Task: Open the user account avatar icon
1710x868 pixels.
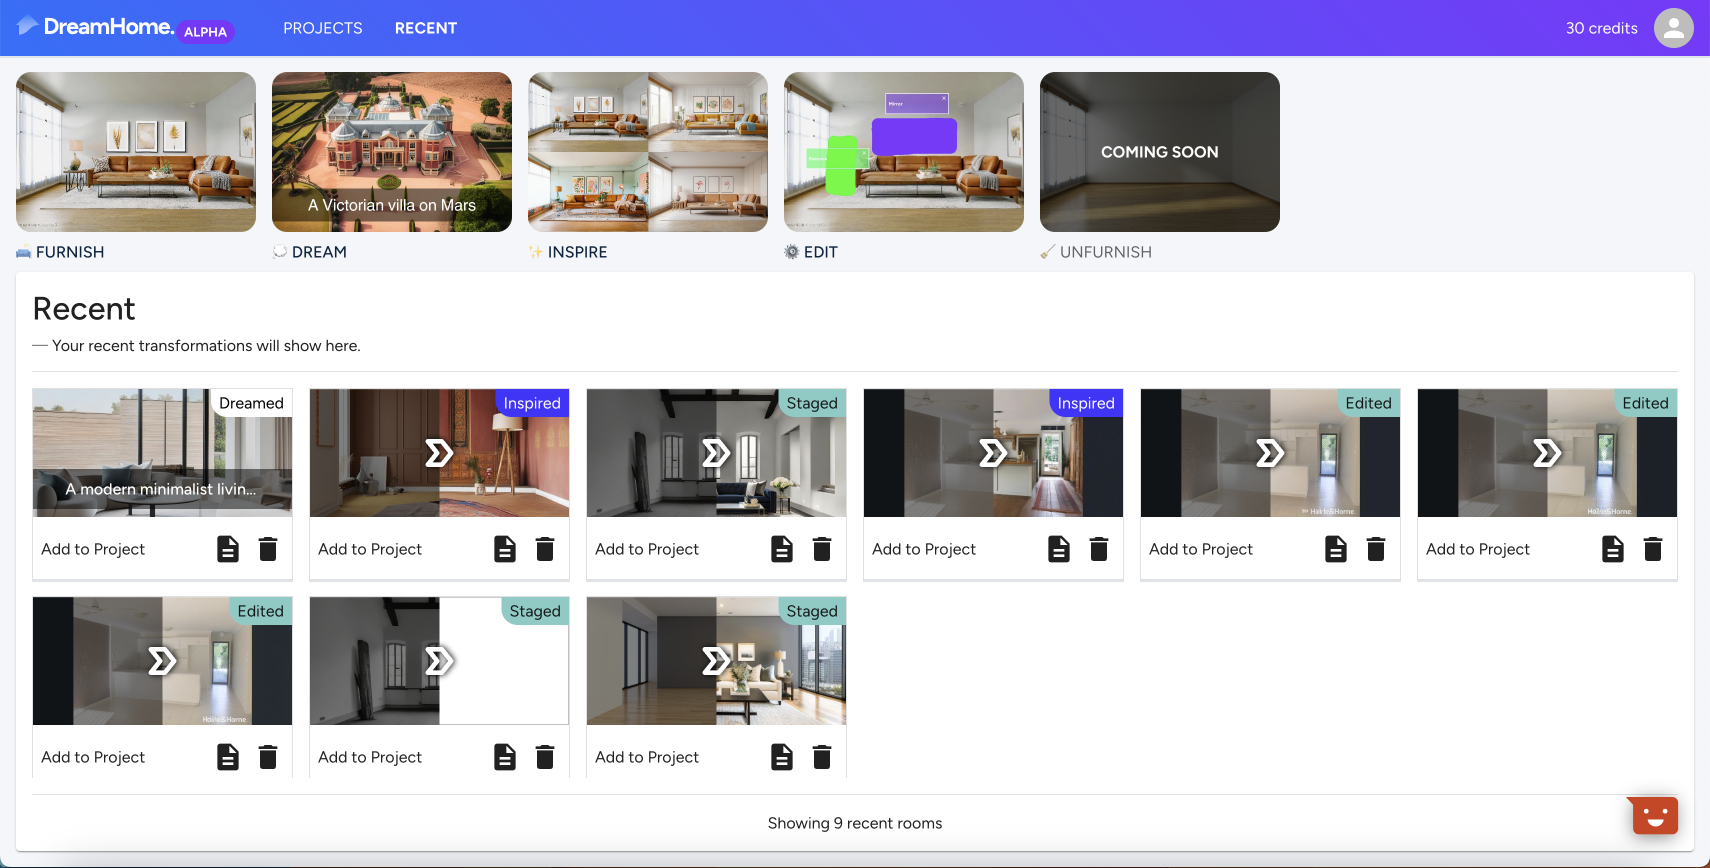Action: pyautogui.click(x=1673, y=28)
